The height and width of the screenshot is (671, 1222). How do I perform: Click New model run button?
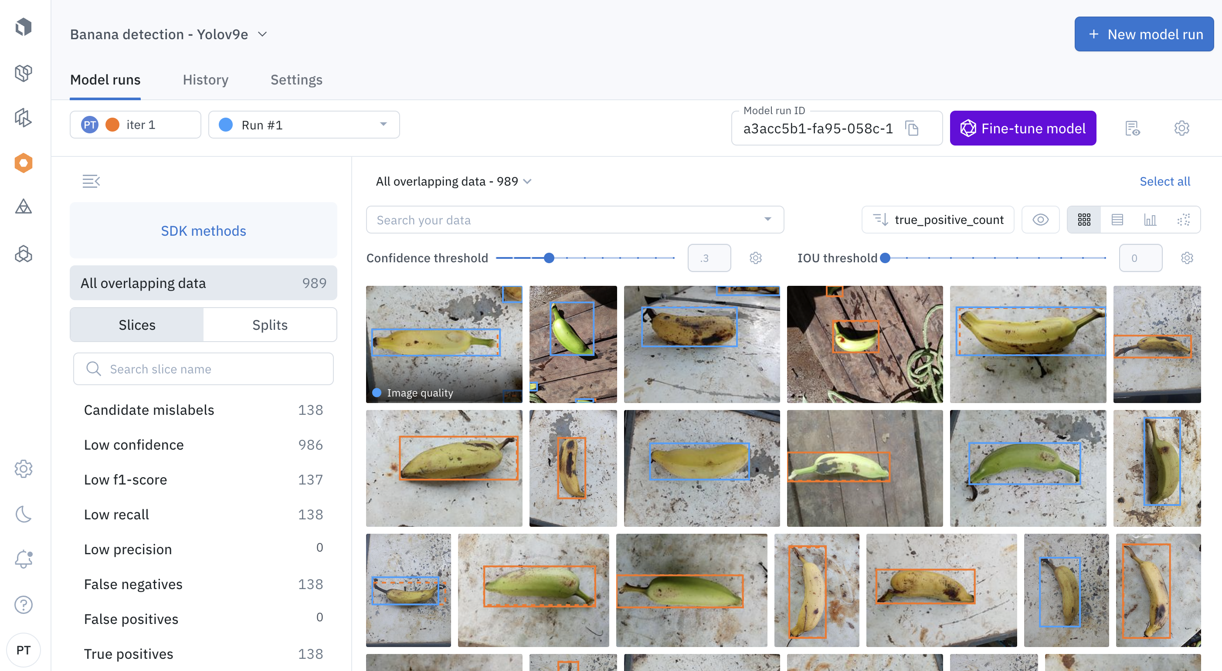1143,34
